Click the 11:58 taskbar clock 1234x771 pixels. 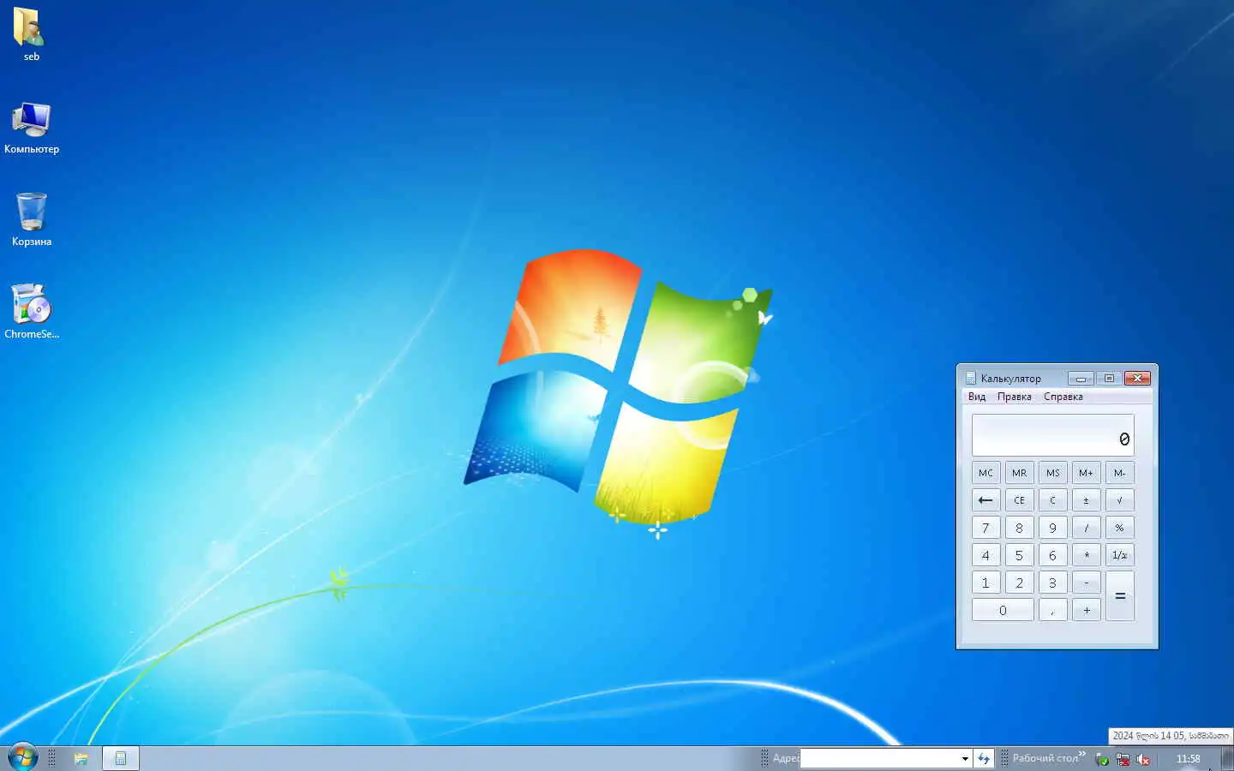pos(1188,759)
